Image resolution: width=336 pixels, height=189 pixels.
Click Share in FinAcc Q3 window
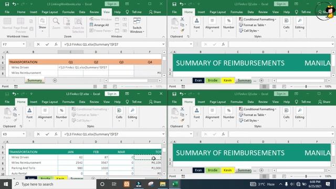tap(324, 102)
